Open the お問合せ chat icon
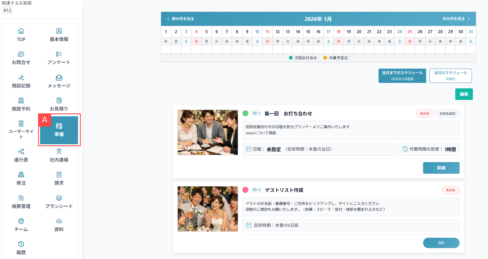This screenshot has width=488, height=259. (21, 54)
